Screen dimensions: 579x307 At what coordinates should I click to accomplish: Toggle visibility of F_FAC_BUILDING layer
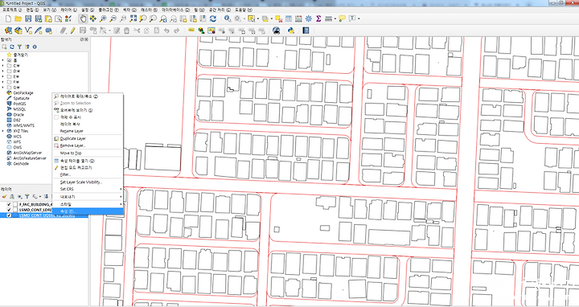tap(9, 204)
